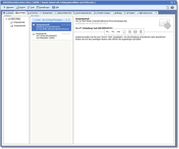This screenshot has height=149, width=179.
Task: Open the Allgemein menu
Action: pyautogui.click(x=8, y=7)
